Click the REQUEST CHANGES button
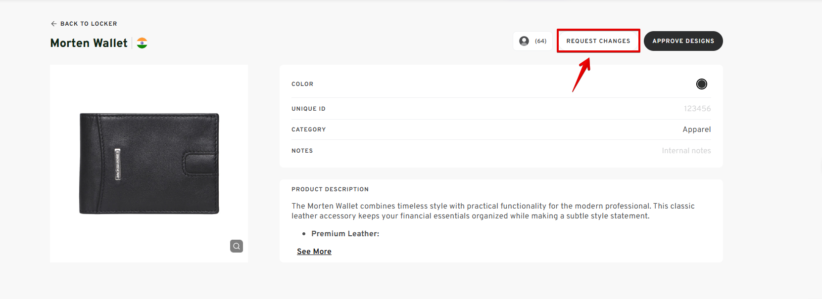This screenshot has height=299, width=822. point(598,41)
